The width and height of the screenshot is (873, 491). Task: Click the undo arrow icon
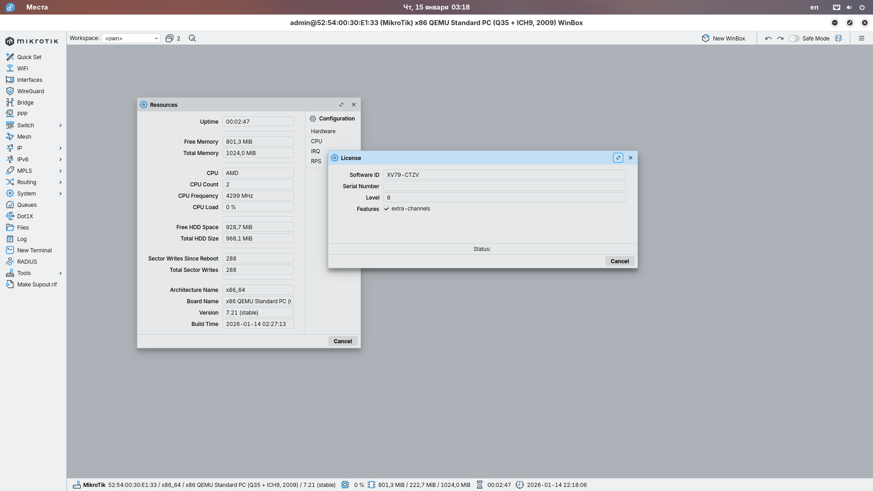[x=768, y=38]
